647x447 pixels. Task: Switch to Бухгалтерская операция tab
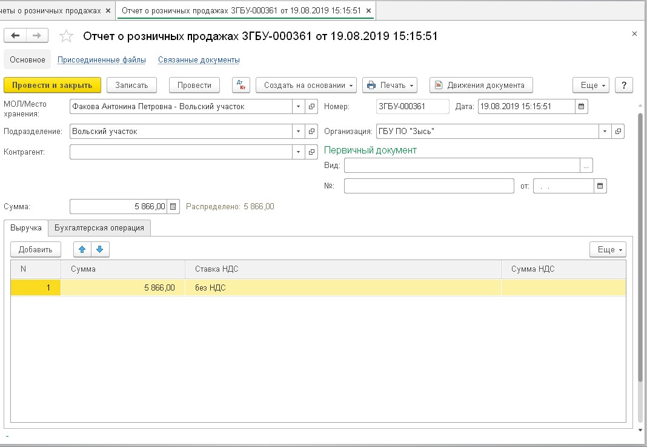(x=99, y=228)
